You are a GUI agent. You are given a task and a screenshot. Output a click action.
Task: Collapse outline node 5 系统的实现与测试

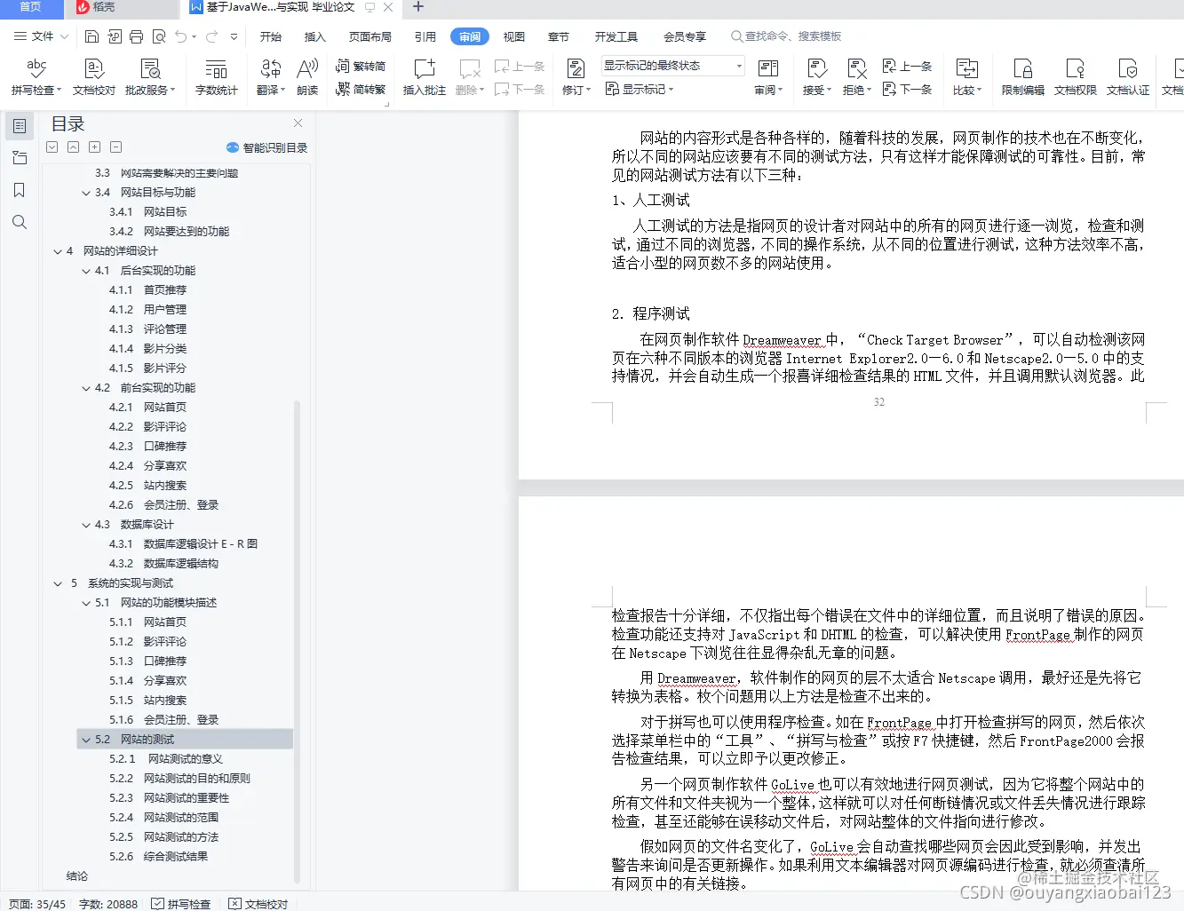point(58,583)
